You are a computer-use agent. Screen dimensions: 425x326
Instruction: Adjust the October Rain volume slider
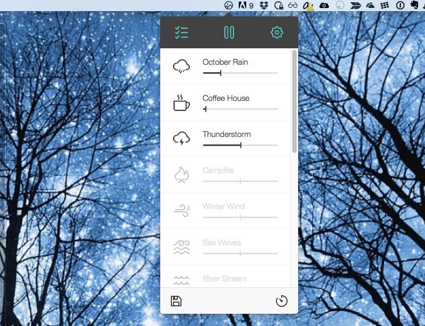pos(240,73)
